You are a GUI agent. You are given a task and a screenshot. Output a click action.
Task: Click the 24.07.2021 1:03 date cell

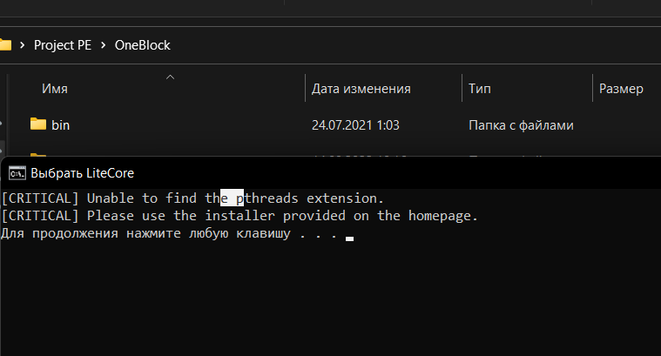pyautogui.click(x=355, y=125)
